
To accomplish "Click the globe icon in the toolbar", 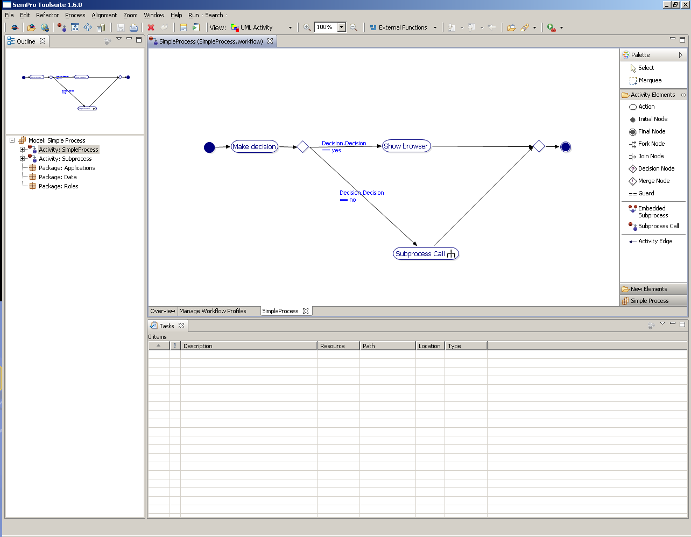I will click(x=45, y=27).
